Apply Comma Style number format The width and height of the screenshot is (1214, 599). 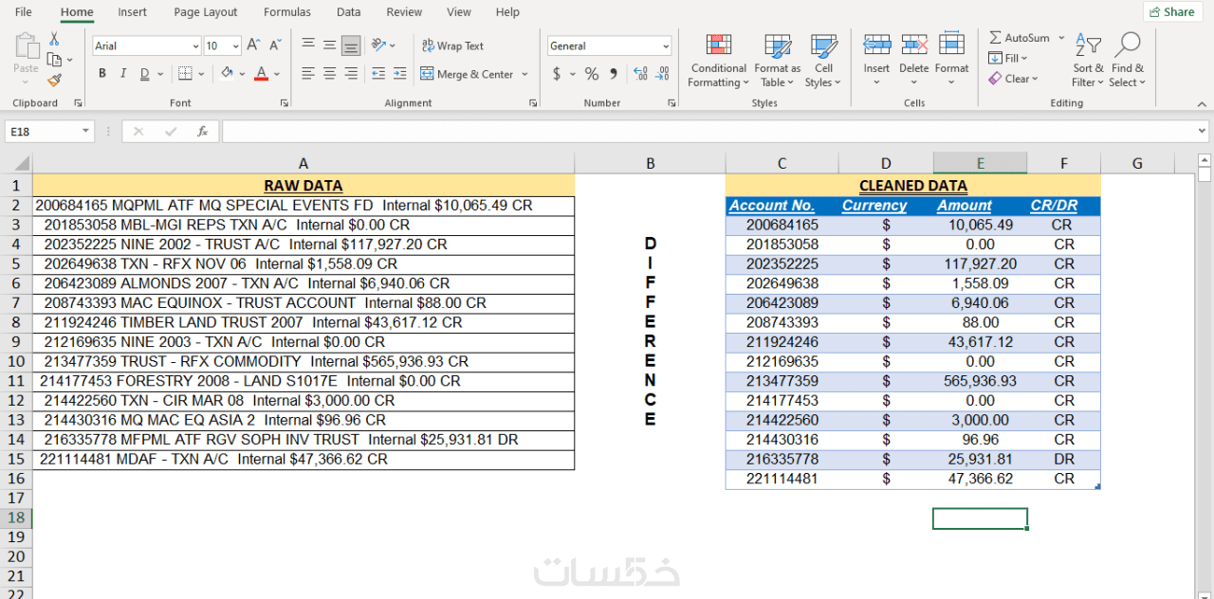[x=614, y=74]
